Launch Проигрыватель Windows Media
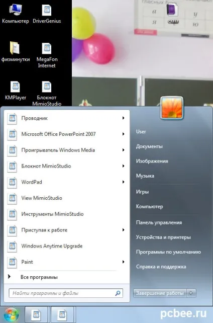The image size is (213, 323). point(66,150)
